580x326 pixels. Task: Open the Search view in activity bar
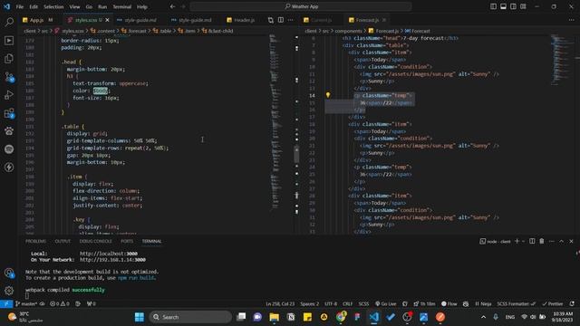click(9, 22)
